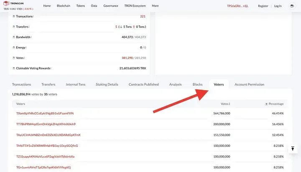Open the Tokens menu

tap(81, 6)
